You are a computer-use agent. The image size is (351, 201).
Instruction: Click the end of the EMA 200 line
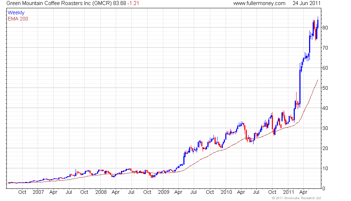[318, 80]
